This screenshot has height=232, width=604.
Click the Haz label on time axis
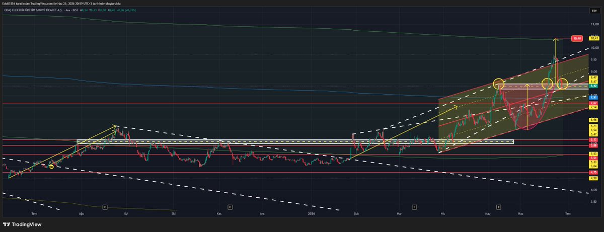click(521, 213)
